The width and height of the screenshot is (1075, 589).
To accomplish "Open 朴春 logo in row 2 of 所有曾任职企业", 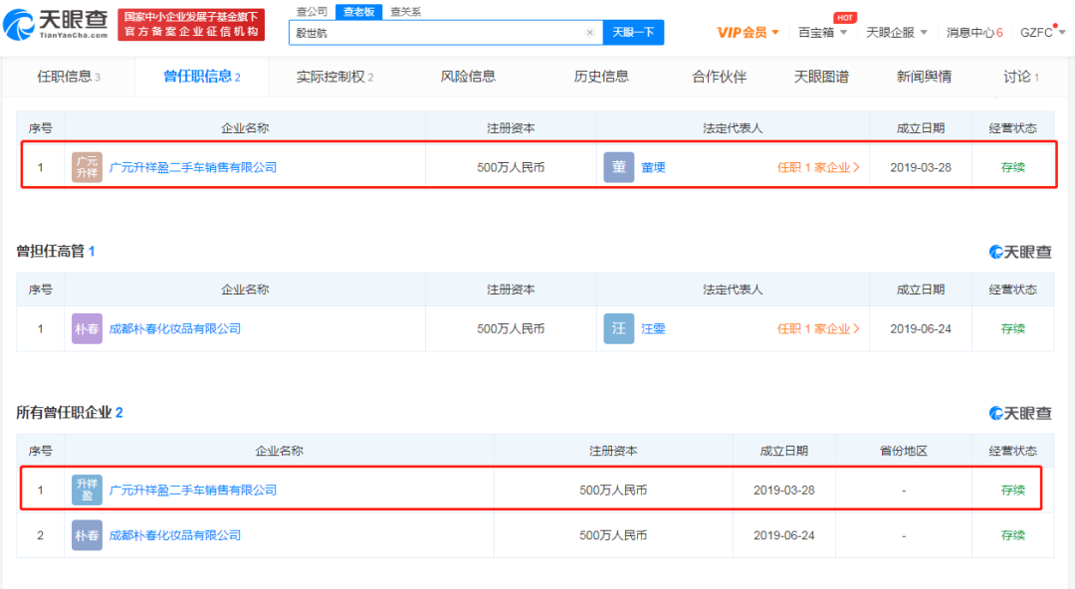I will pos(87,535).
